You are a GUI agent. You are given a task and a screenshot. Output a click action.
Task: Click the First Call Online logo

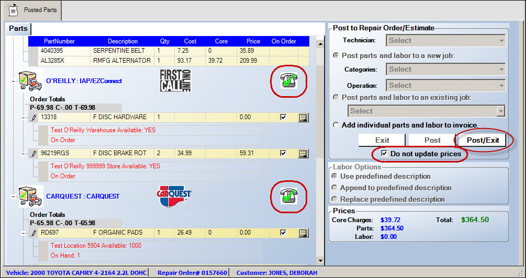click(x=175, y=80)
